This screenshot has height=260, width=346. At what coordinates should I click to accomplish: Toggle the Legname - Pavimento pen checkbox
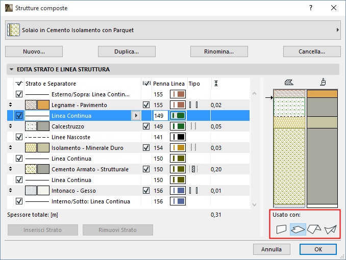click(146, 105)
